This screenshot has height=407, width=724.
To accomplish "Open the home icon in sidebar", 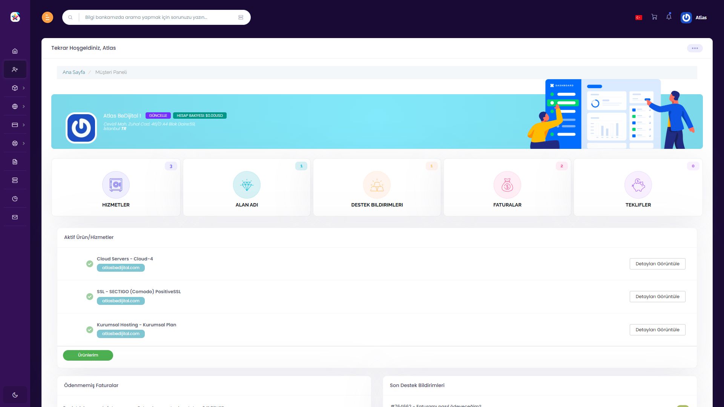I will [x=15, y=51].
